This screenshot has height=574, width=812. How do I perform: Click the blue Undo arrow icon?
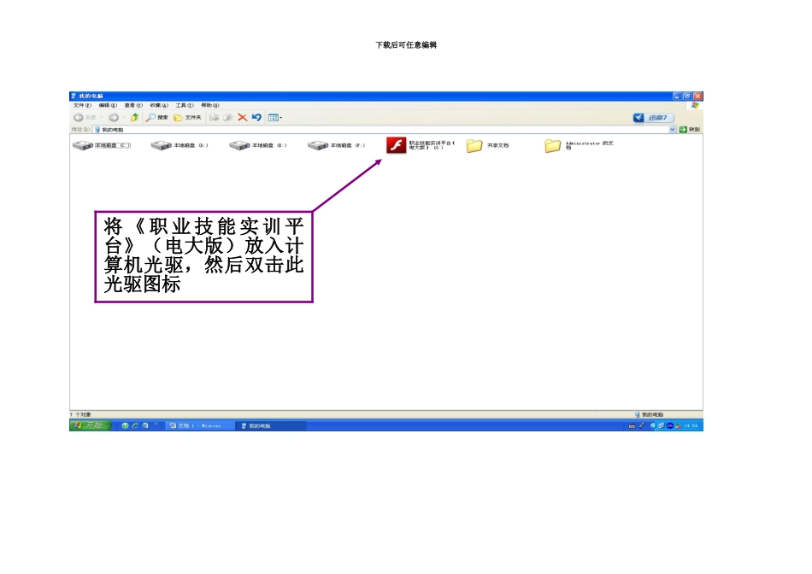[256, 118]
